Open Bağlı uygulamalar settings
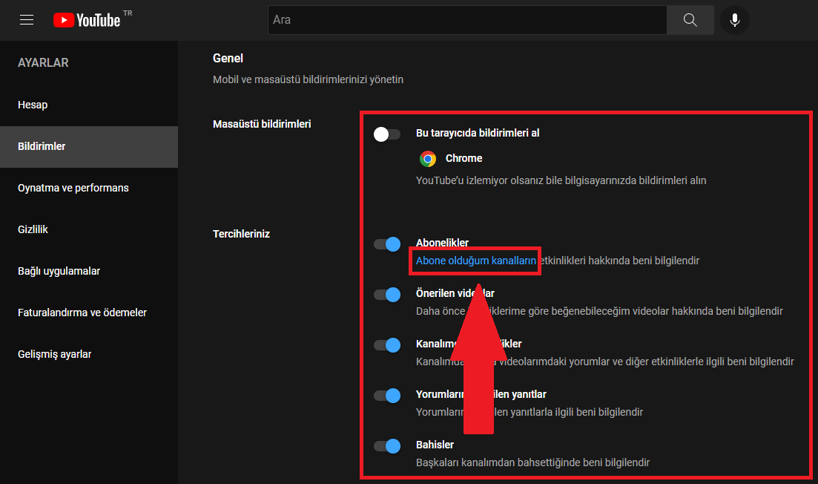 tap(59, 271)
